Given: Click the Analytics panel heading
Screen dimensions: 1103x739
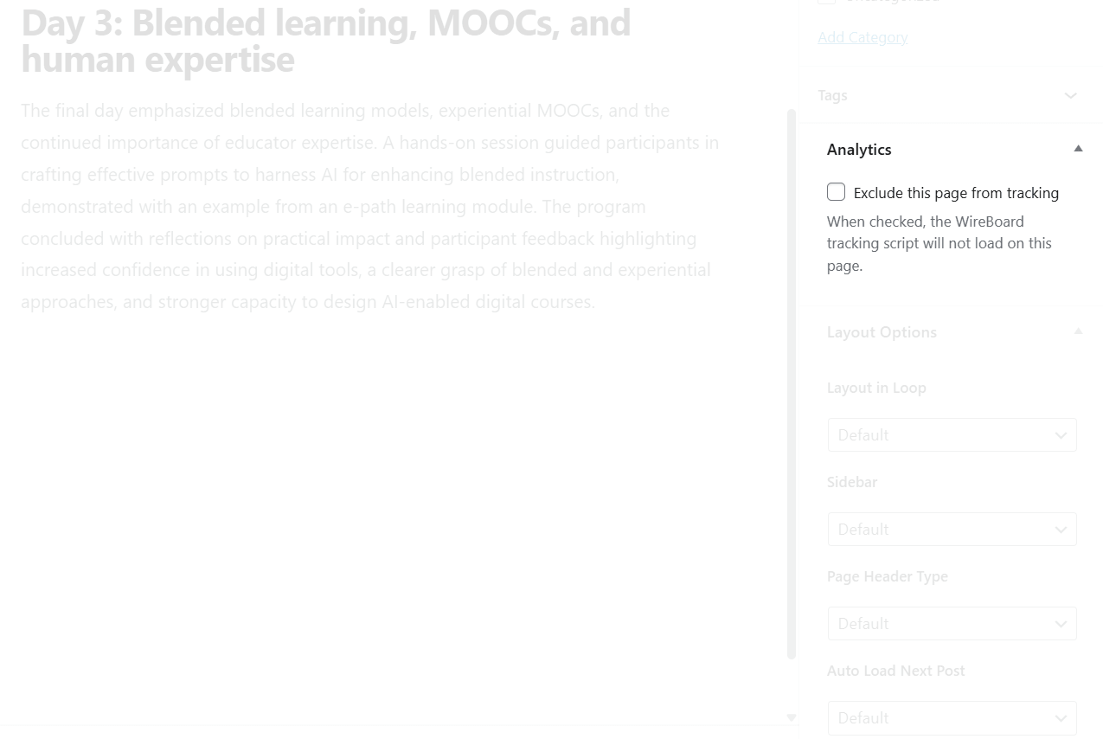Looking at the screenshot, I should 859,150.
